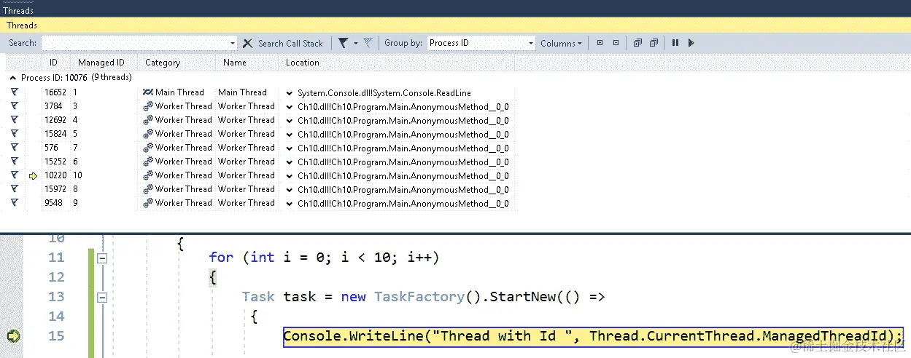
Task: Click Worker Thread gear icon for thread 576
Action: click(x=148, y=148)
